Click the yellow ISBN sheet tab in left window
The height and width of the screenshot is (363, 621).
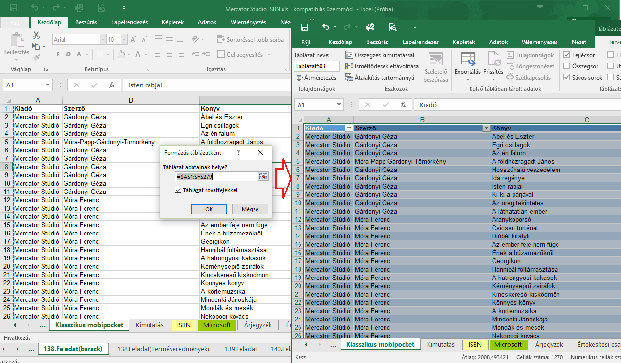tap(184, 325)
